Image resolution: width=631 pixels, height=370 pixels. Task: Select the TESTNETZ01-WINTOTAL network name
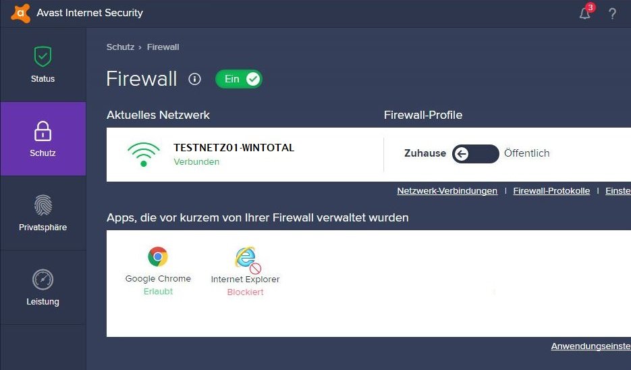click(234, 148)
